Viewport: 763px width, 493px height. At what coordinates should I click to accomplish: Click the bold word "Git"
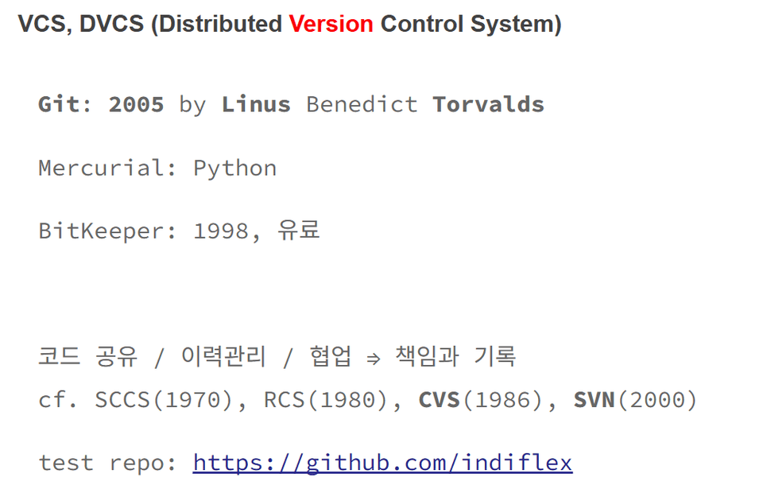coord(59,104)
